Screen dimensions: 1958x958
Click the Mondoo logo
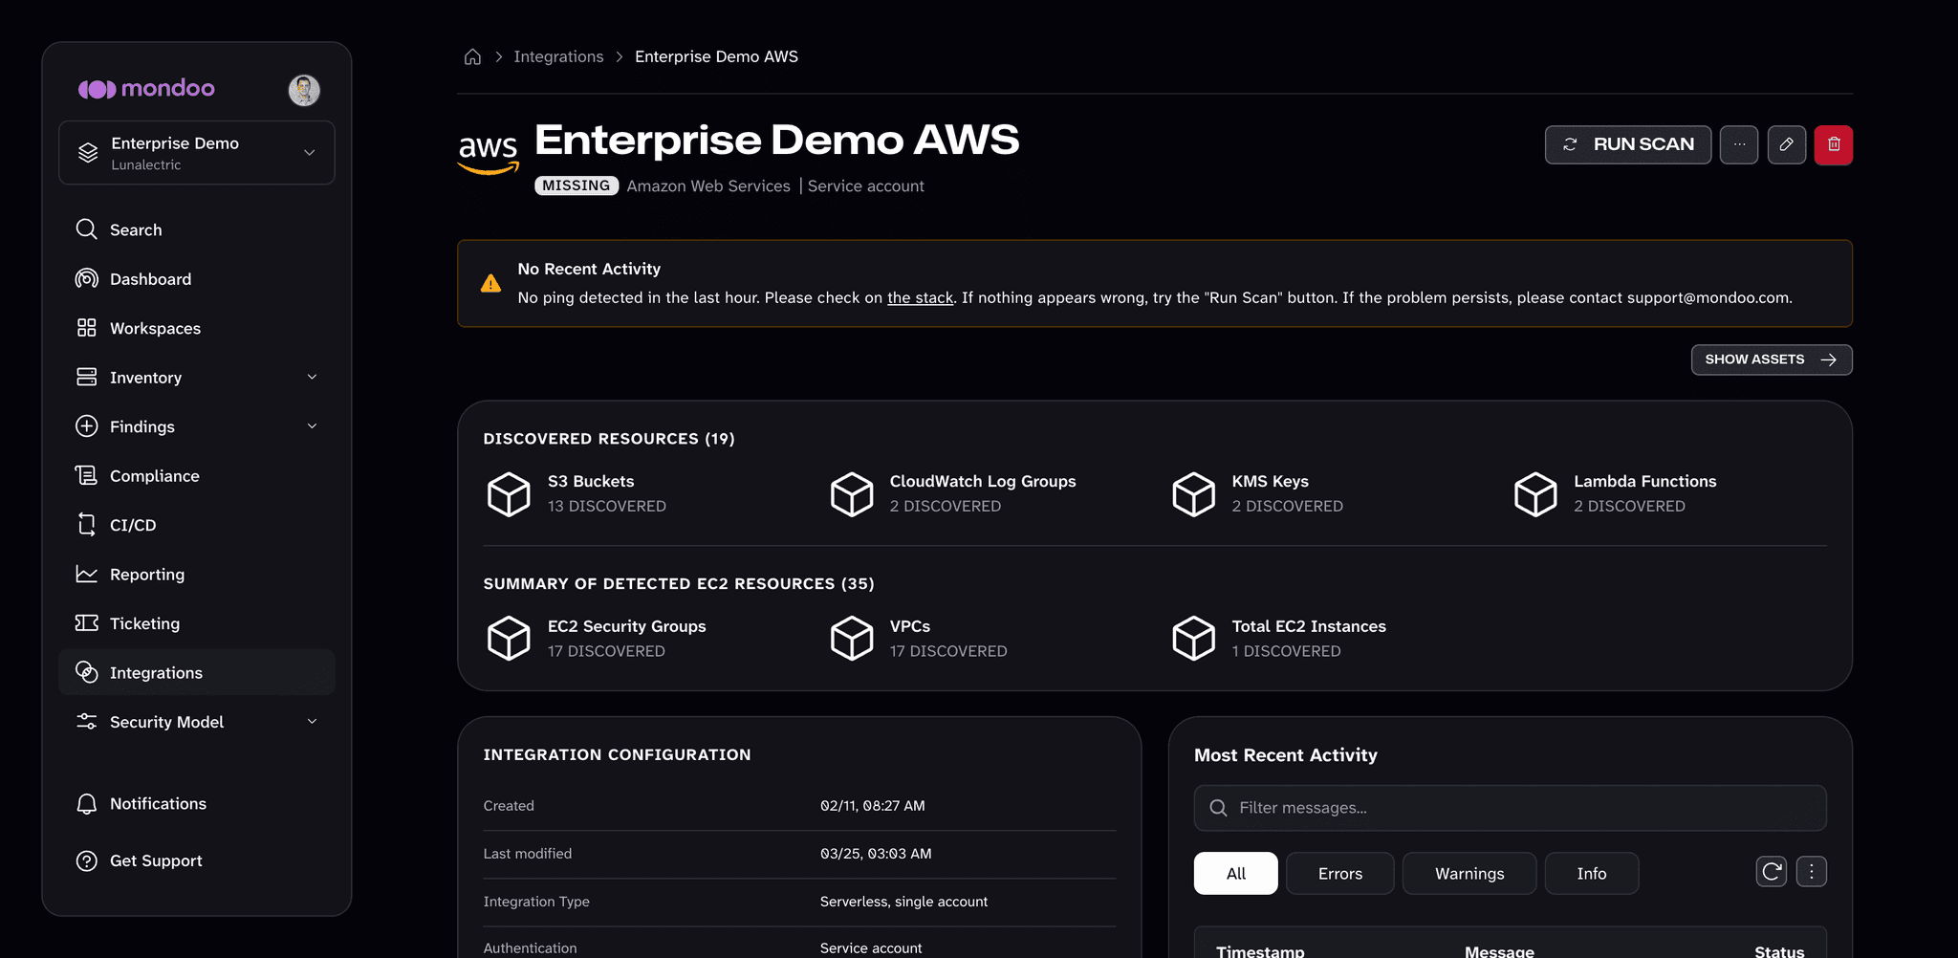(x=146, y=89)
